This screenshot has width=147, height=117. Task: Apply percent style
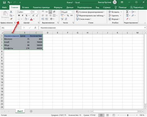click(x=68, y=15)
